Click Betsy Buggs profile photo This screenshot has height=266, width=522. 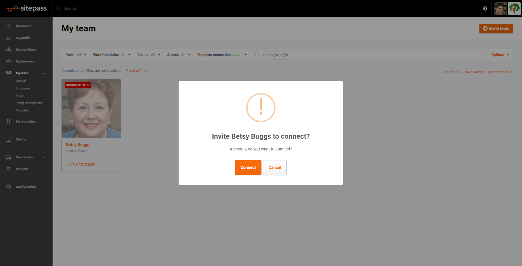point(91,109)
